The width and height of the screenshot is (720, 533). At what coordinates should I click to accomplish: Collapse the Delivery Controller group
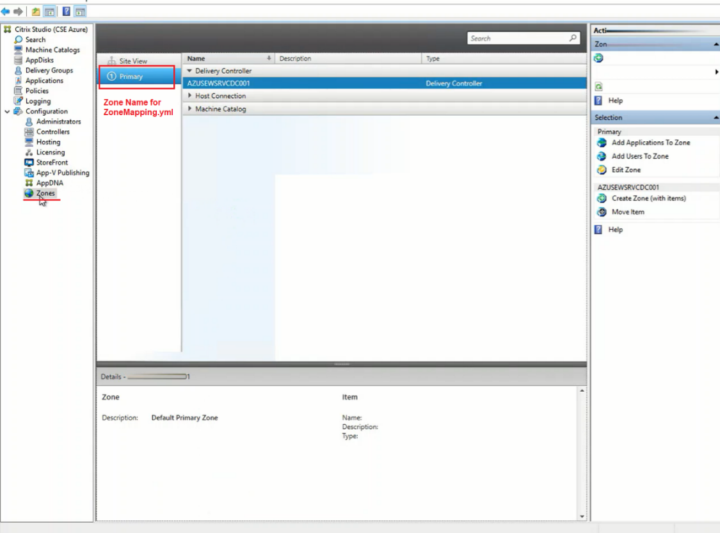coord(189,70)
